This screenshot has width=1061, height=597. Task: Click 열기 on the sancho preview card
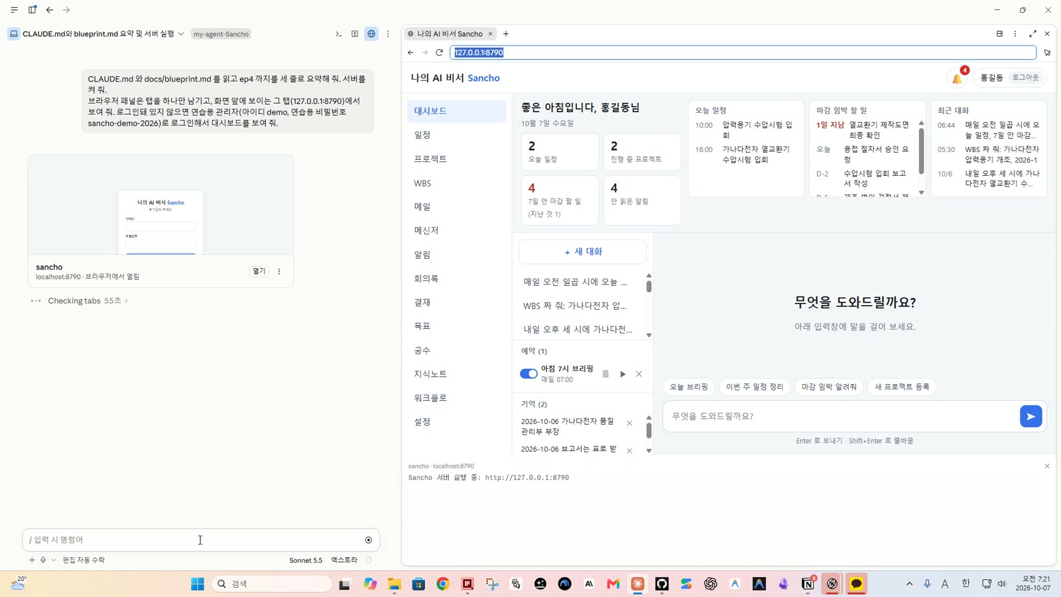pyautogui.click(x=259, y=271)
